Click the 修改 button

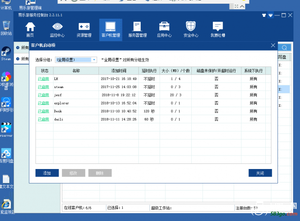[74, 173]
